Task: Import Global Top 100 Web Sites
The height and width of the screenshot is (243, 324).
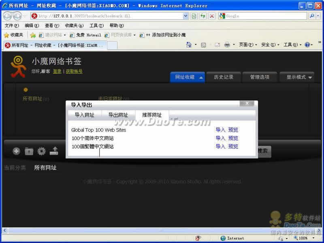Action: click(x=220, y=130)
